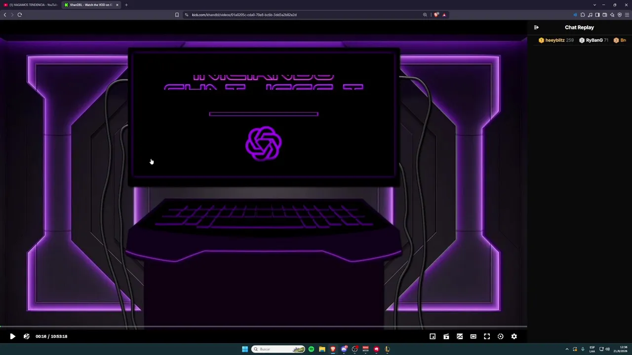The width and height of the screenshot is (632, 355).
Task: Open the Brave Shields lion icon
Action: [436, 15]
